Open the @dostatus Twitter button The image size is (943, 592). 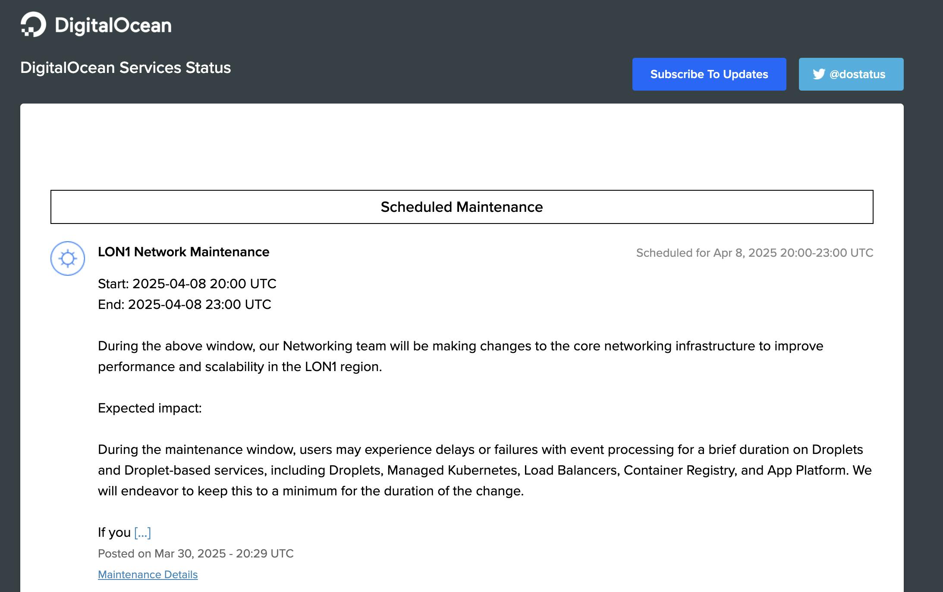click(851, 74)
